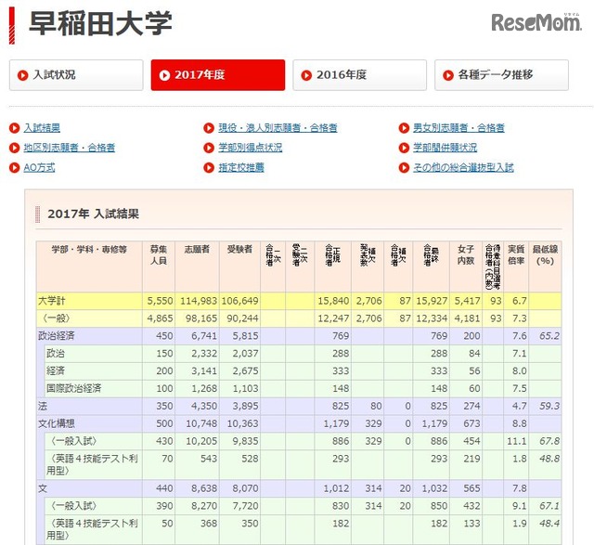Viewport: 594px width, 545px height.
Task: Click the 67.1 minimum score cell
Action: (x=545, y=506)
